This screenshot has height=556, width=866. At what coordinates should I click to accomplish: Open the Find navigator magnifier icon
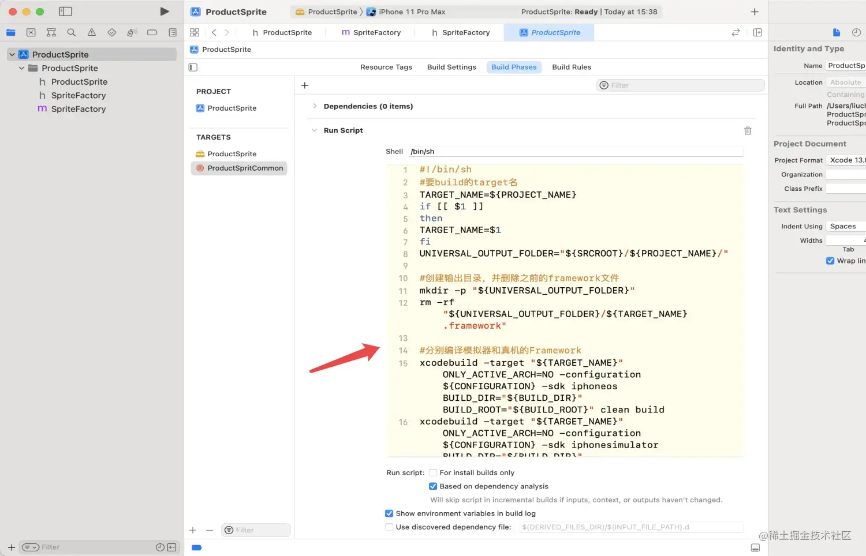pyautogui.click(x=72, y=32)
